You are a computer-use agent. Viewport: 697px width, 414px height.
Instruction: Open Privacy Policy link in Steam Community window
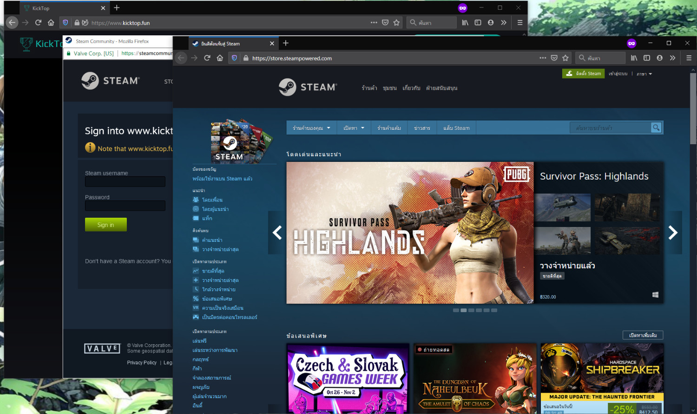(x=142, y=362)
